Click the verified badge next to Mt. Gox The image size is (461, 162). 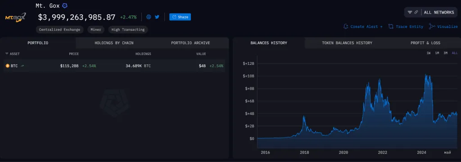(x=65, y=5)
